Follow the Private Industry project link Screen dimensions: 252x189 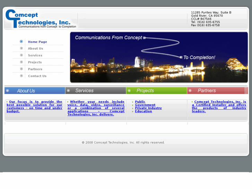click(148, 108)
